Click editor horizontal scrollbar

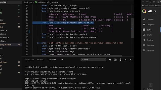tap(77, 56)
